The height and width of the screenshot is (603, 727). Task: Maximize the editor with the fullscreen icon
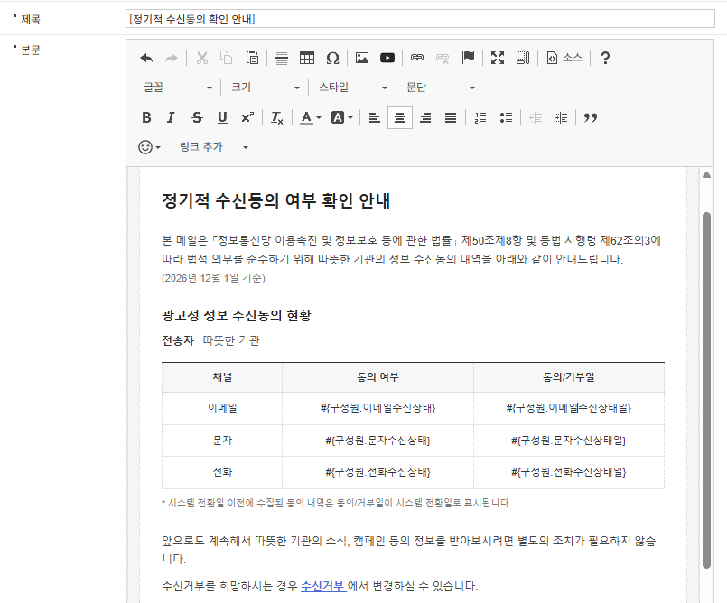coord(498,58)
